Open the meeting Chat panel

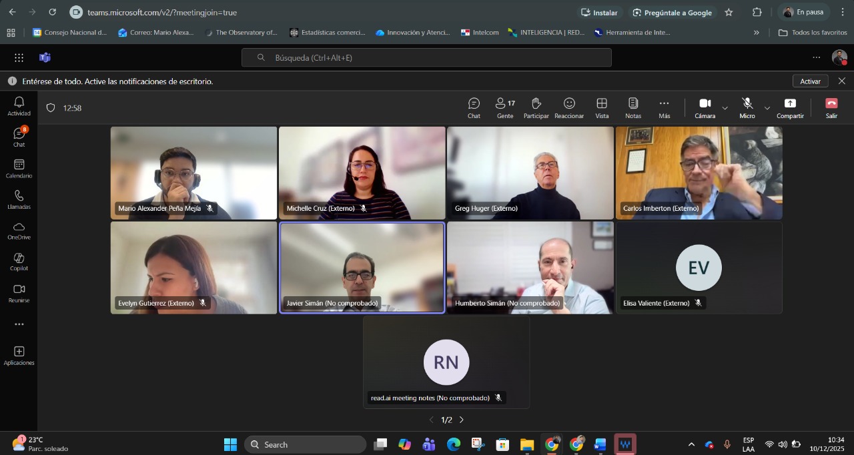(x=474, y=107)
